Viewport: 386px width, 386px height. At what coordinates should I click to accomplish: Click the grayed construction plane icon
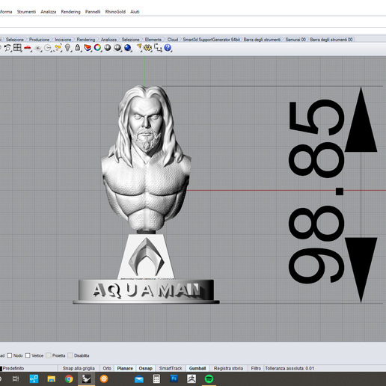pyautogui.click(x=37, y=48)
